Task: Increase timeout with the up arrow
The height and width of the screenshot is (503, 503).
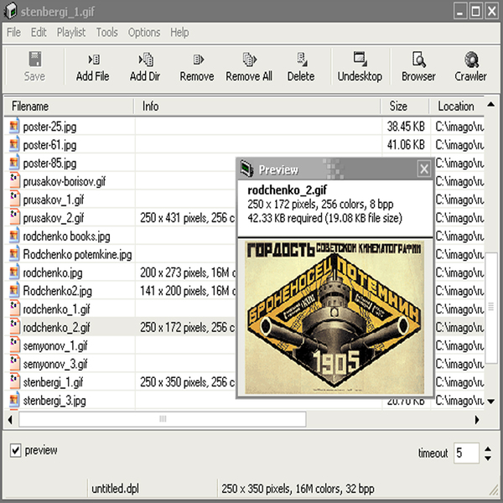Action: point(488,449)
